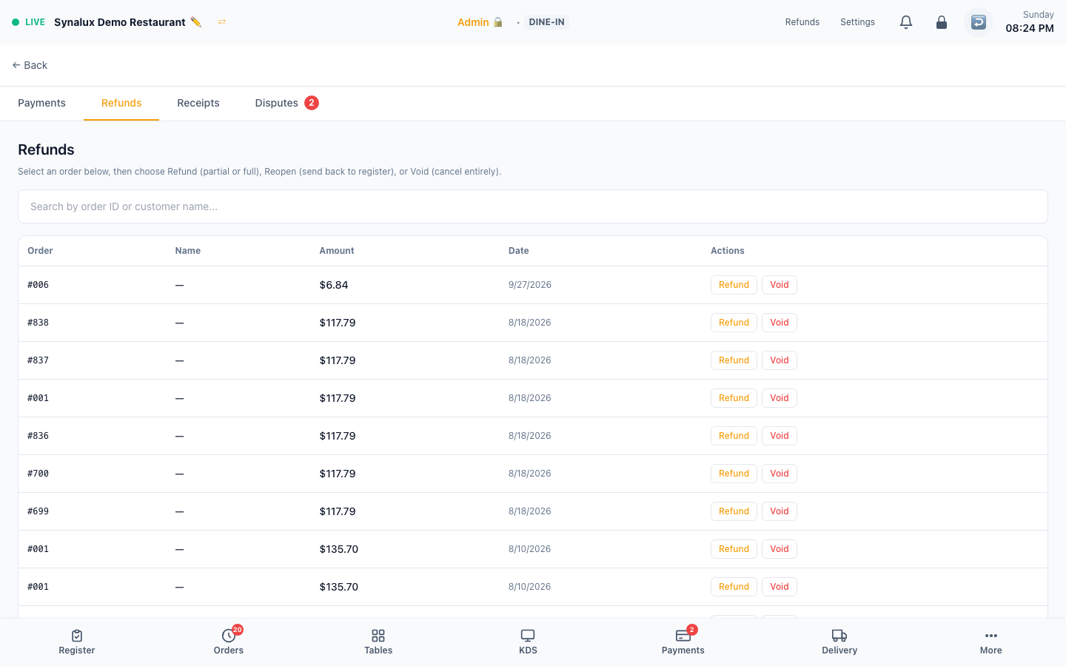Refund order #699

click(734, 511)
